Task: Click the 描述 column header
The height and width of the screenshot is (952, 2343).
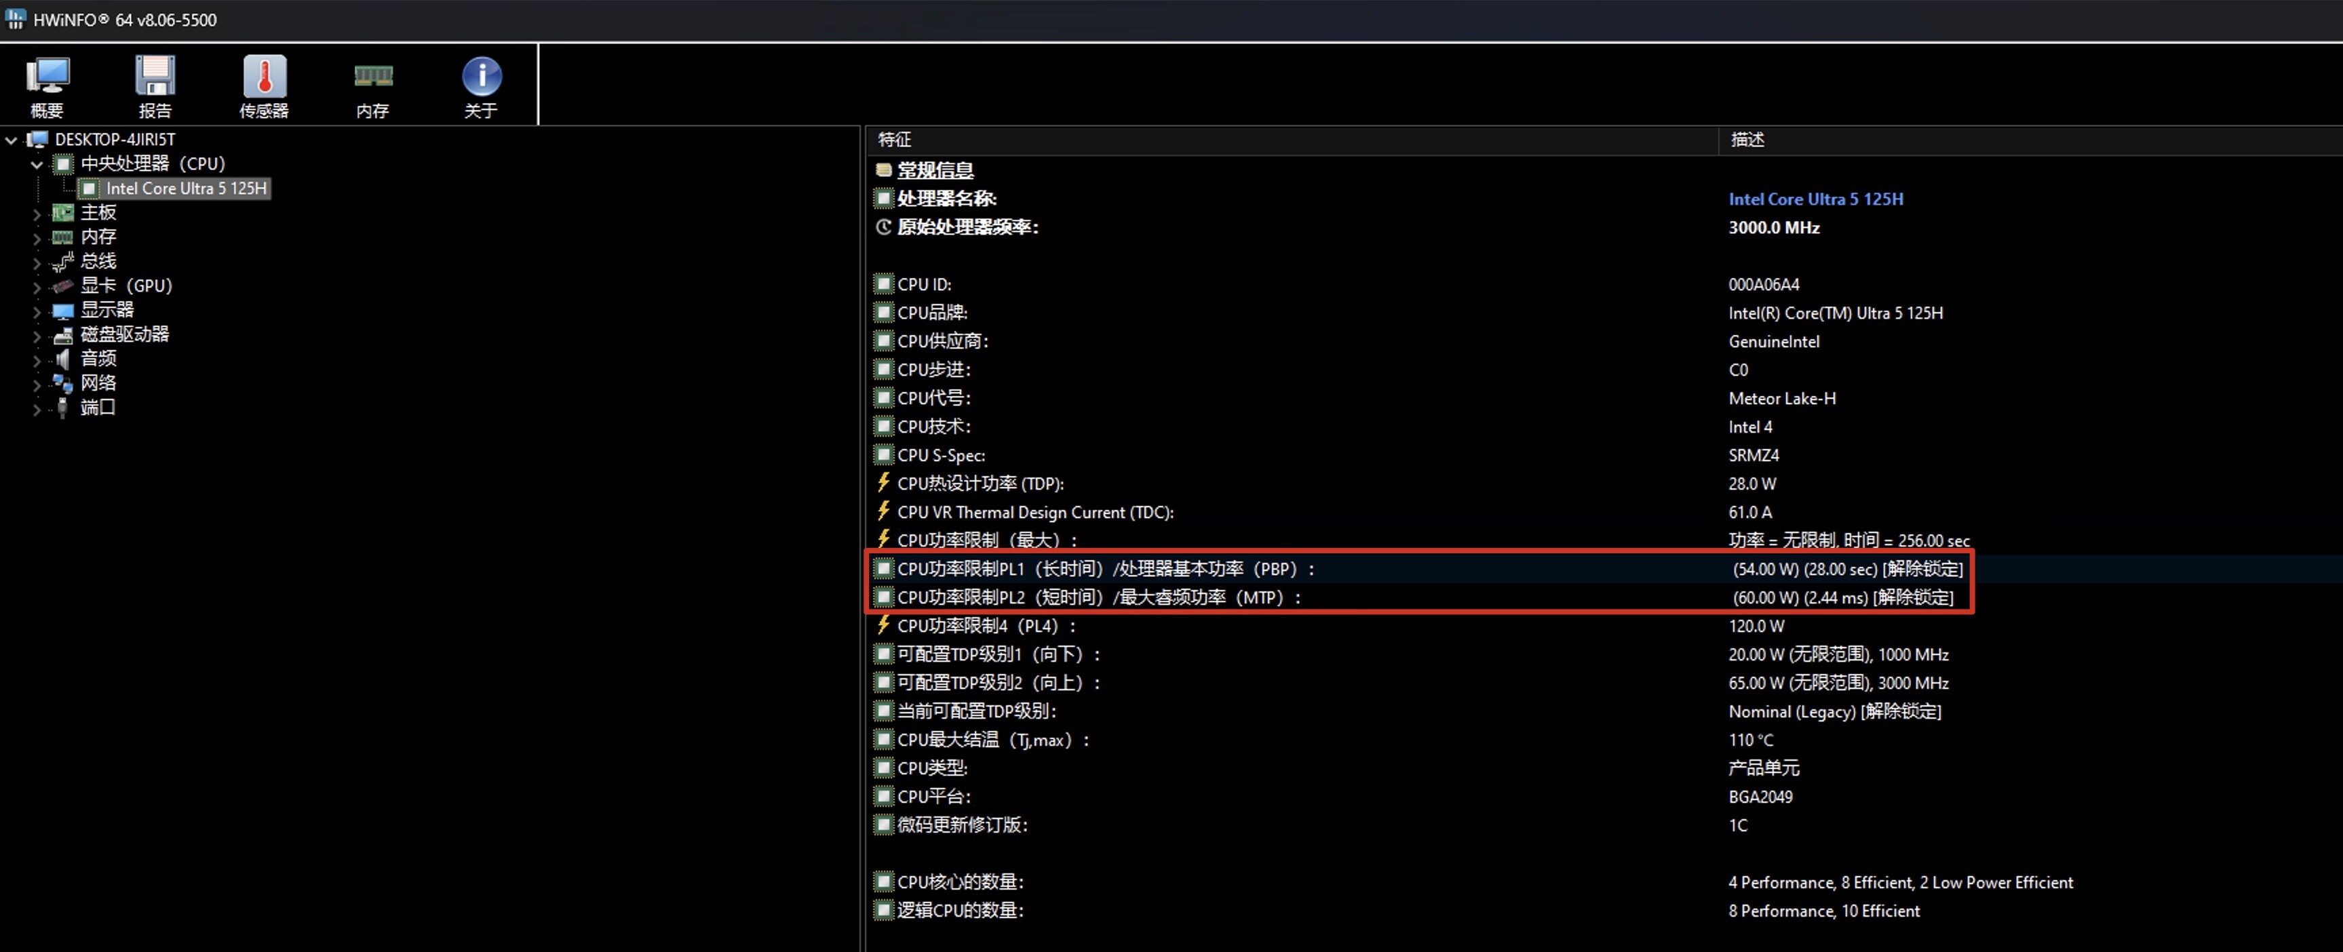Action: pos(1747,140)
